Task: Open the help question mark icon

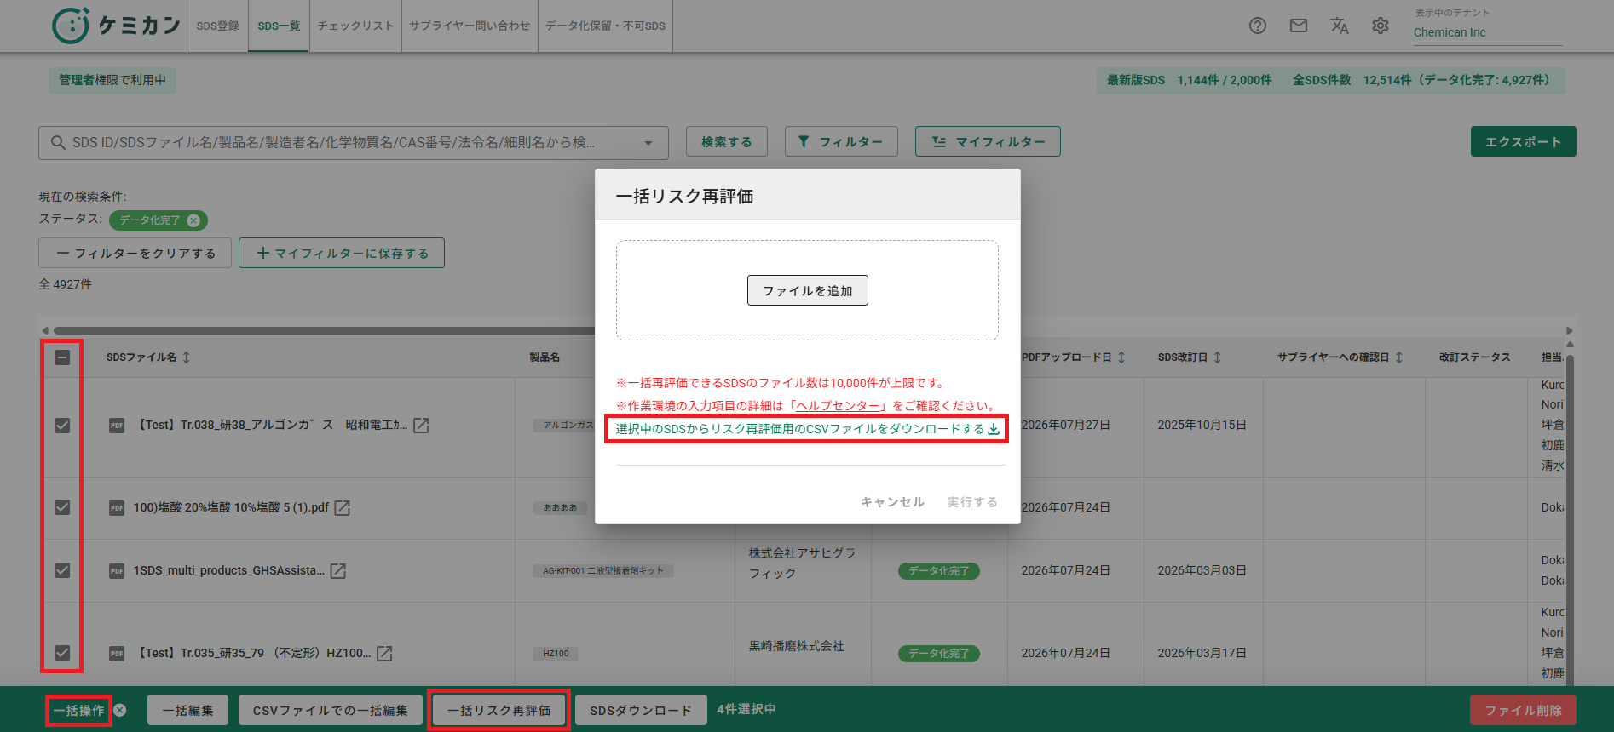Action: 1258,26
